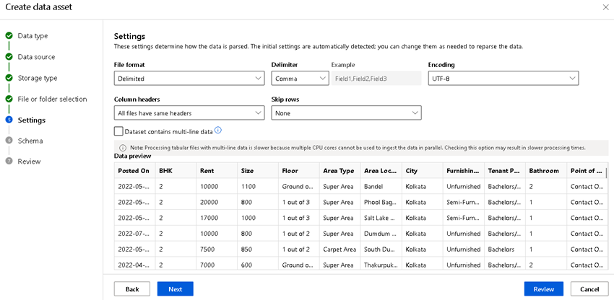The image size is (614, 300).
Task: Click the size value 850 cell
Action: tap(258, 249)
